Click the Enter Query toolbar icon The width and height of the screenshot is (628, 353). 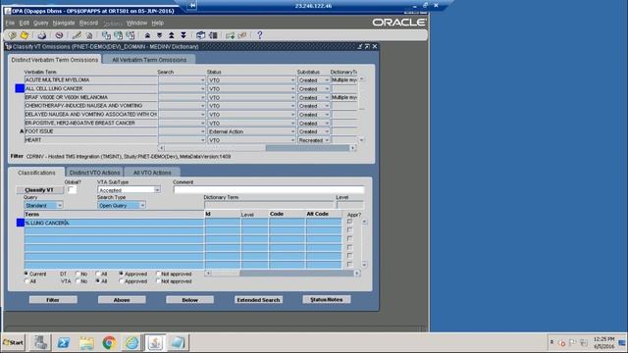coord(106,35)
